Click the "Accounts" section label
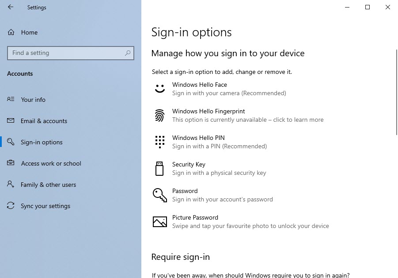Viewport: 398px width, 278px height. click(x=20, y=73)
